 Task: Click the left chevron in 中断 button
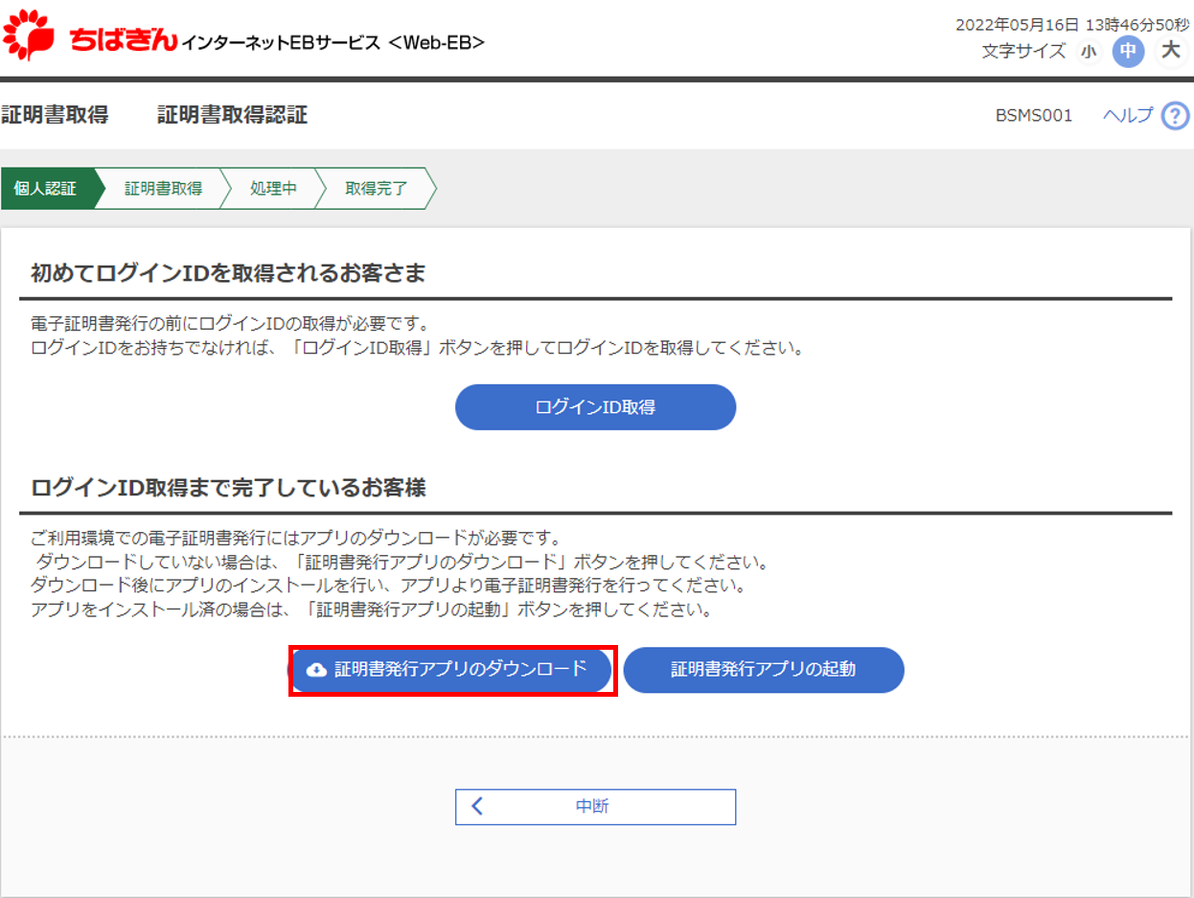(477, 807)
